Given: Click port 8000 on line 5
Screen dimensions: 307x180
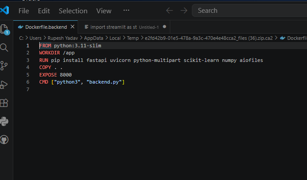Looking at the screenshot, I should pyautogui.click(x=66, y=75).
